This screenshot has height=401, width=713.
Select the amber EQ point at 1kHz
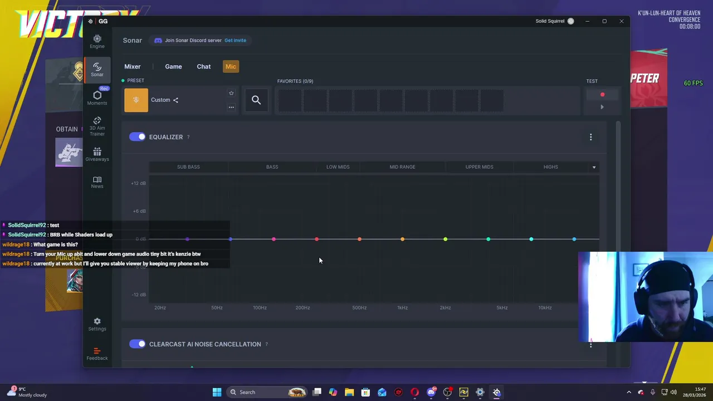(x=402, y=239)
